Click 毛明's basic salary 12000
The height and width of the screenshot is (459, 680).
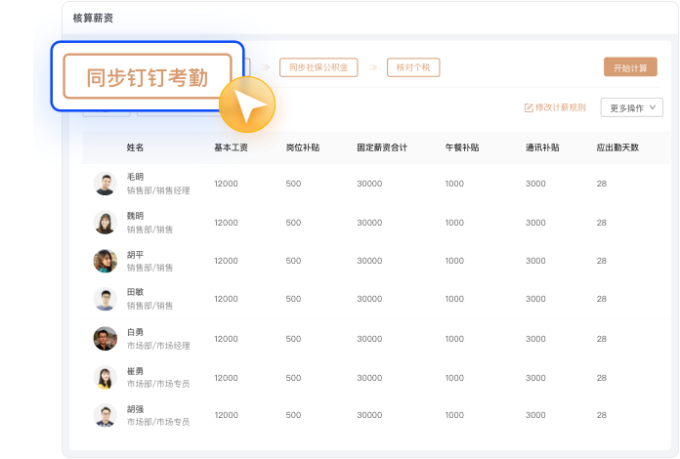[x=226, y=184]
